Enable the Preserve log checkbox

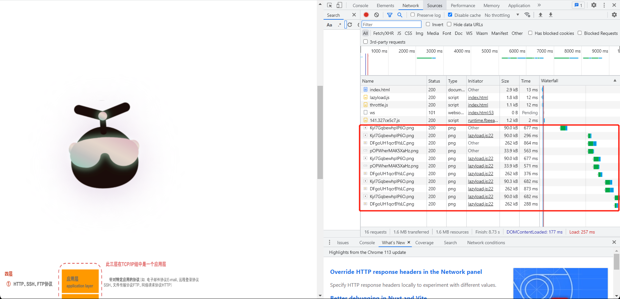click(413, 15)
